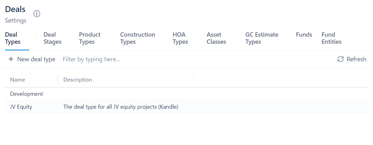Viewport: 373px width, 145px height.
Task: Click the JV Equity description text
Action: click(x=121, y=107)
